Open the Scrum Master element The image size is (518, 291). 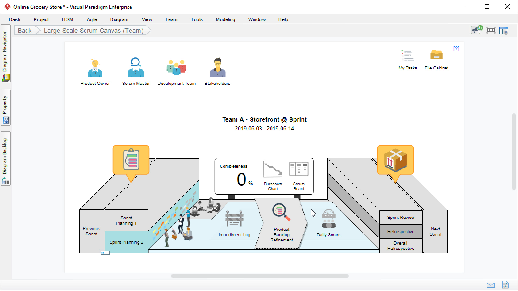click(x=135, y=65)
